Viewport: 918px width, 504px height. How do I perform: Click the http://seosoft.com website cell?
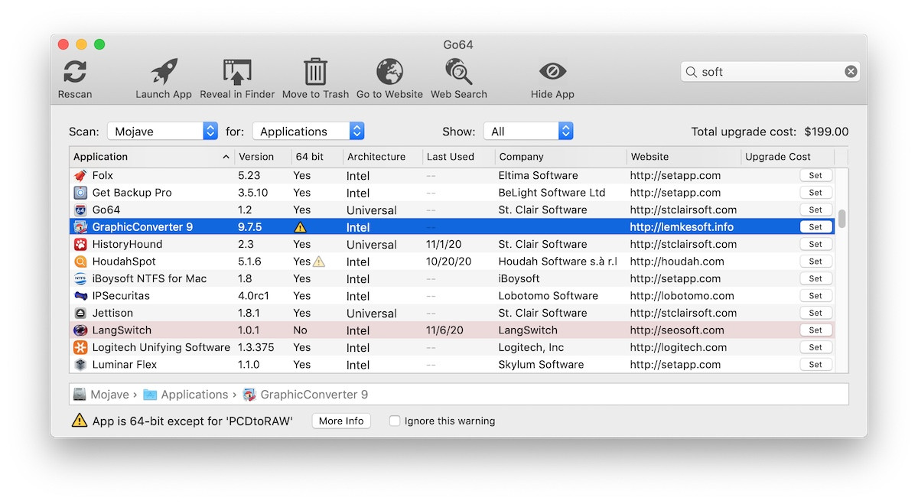coord(677,330)
